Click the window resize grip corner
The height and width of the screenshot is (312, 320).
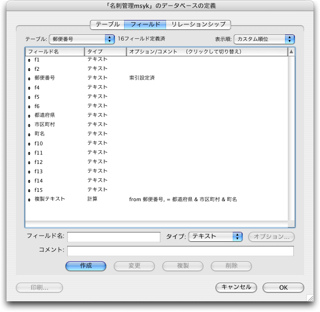[309, 298]
